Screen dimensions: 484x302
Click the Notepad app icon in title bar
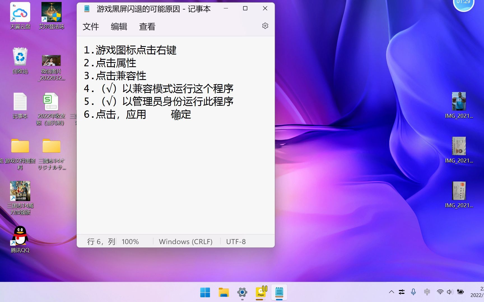click(87, 9)
